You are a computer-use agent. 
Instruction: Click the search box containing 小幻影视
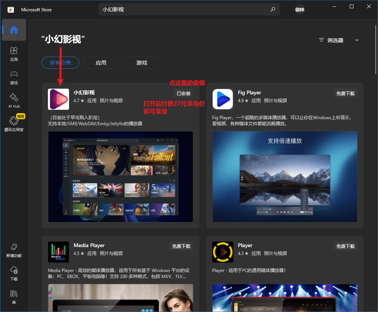[185, 9]
